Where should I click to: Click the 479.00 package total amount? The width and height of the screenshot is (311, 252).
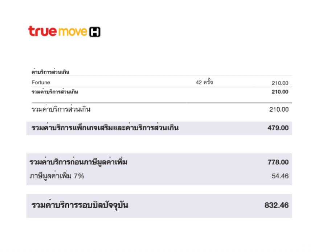tap(278, 128)
